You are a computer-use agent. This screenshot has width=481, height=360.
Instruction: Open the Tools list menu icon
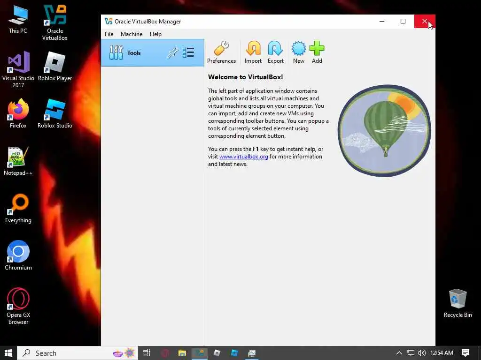(x=188, y=52)
